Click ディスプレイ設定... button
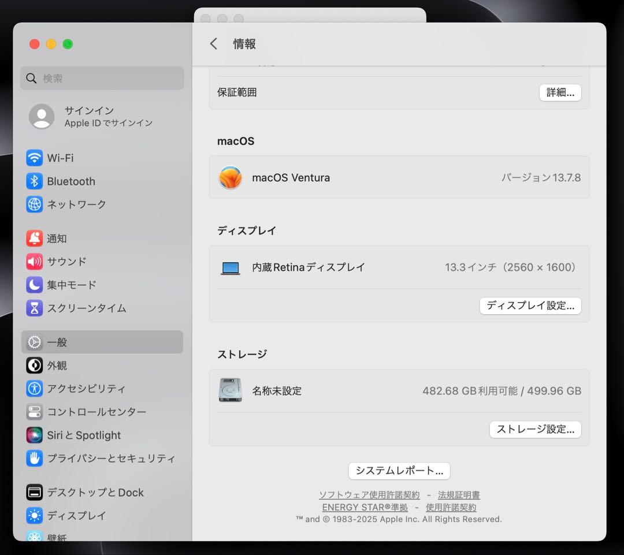The height and width of the screenshot is (555, 624). tap(530, 306)
